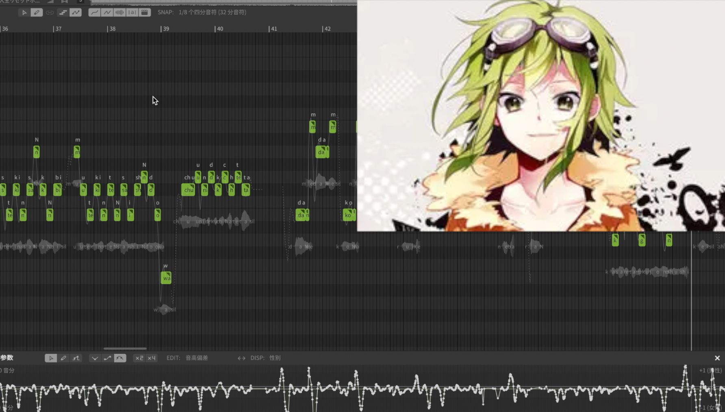Jump to measure 36 on the ruler
This screenshot has height=412, width=725.
(x=5, y=29)
